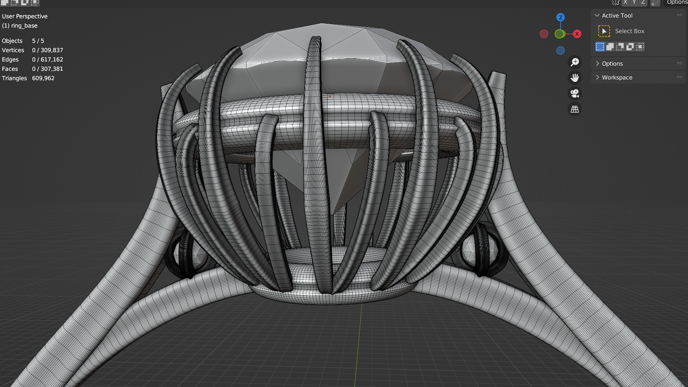
Task: Enable Subtract selection mode in Active Tool
Action: pyautogui.click(x=620, y=47)
